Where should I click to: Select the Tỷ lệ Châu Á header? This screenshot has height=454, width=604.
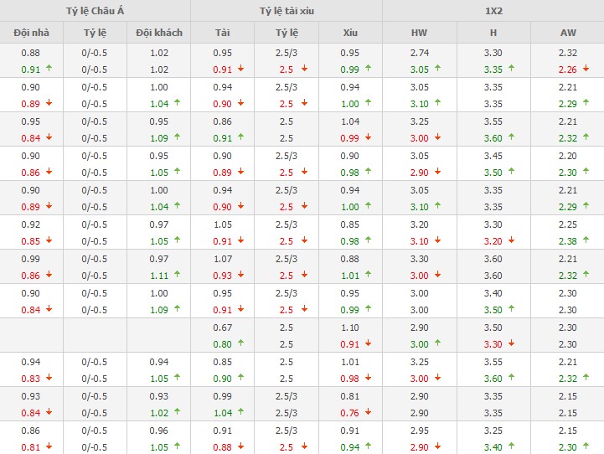(95, 11)
